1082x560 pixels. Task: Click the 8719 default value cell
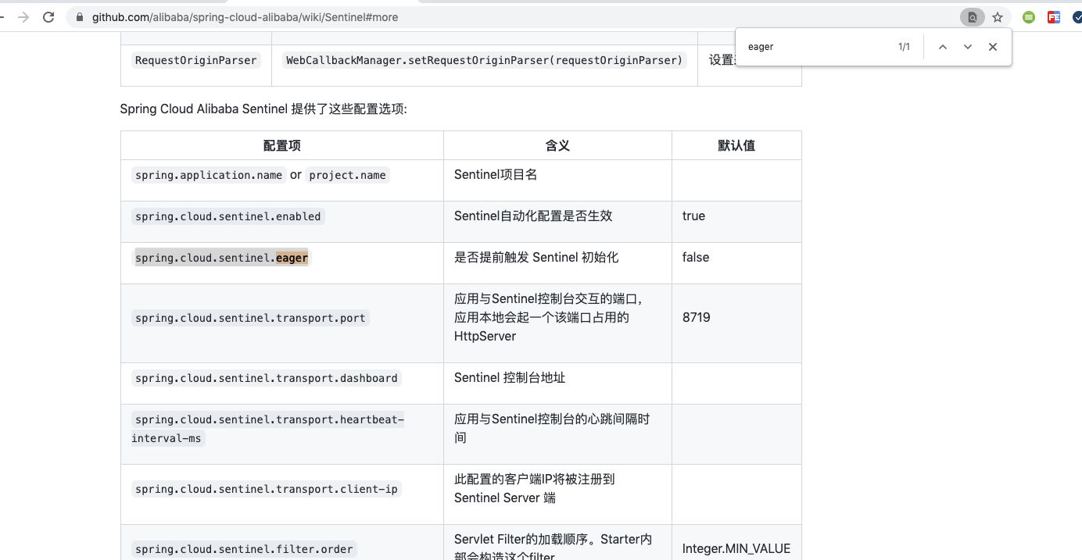(x=695, y=317)
